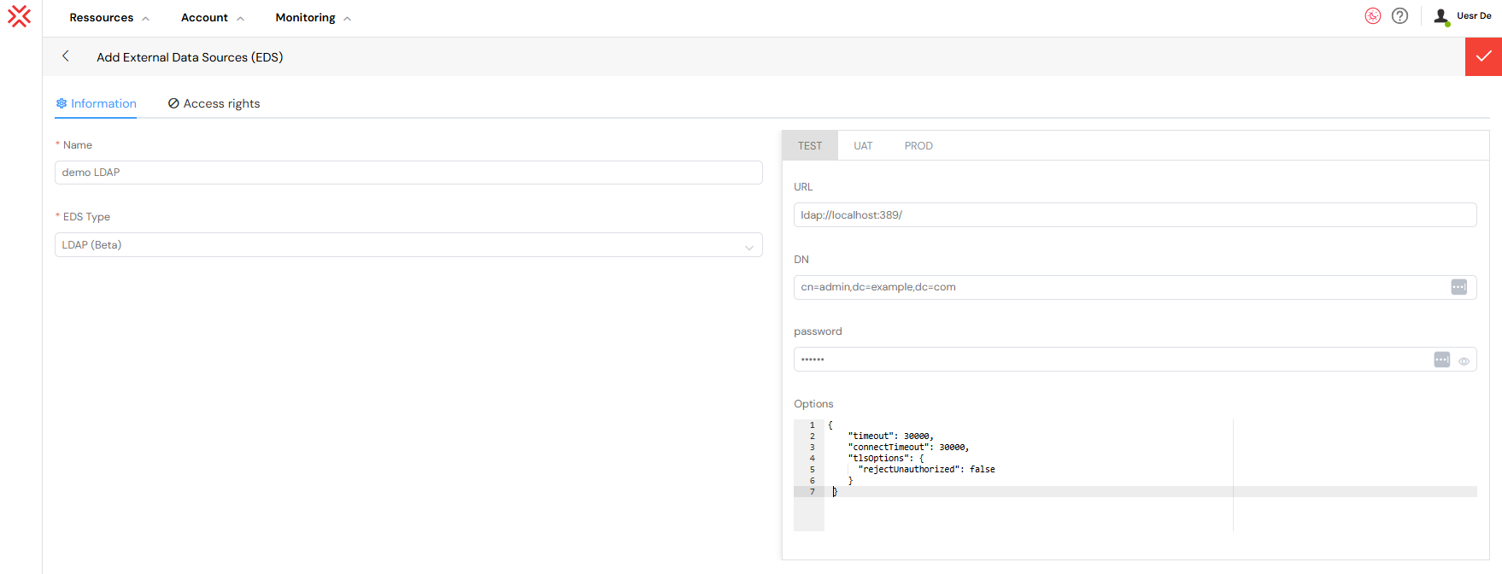Switch to the Access rights tab
Screen dimensions: 1502x574
[214, 103]
